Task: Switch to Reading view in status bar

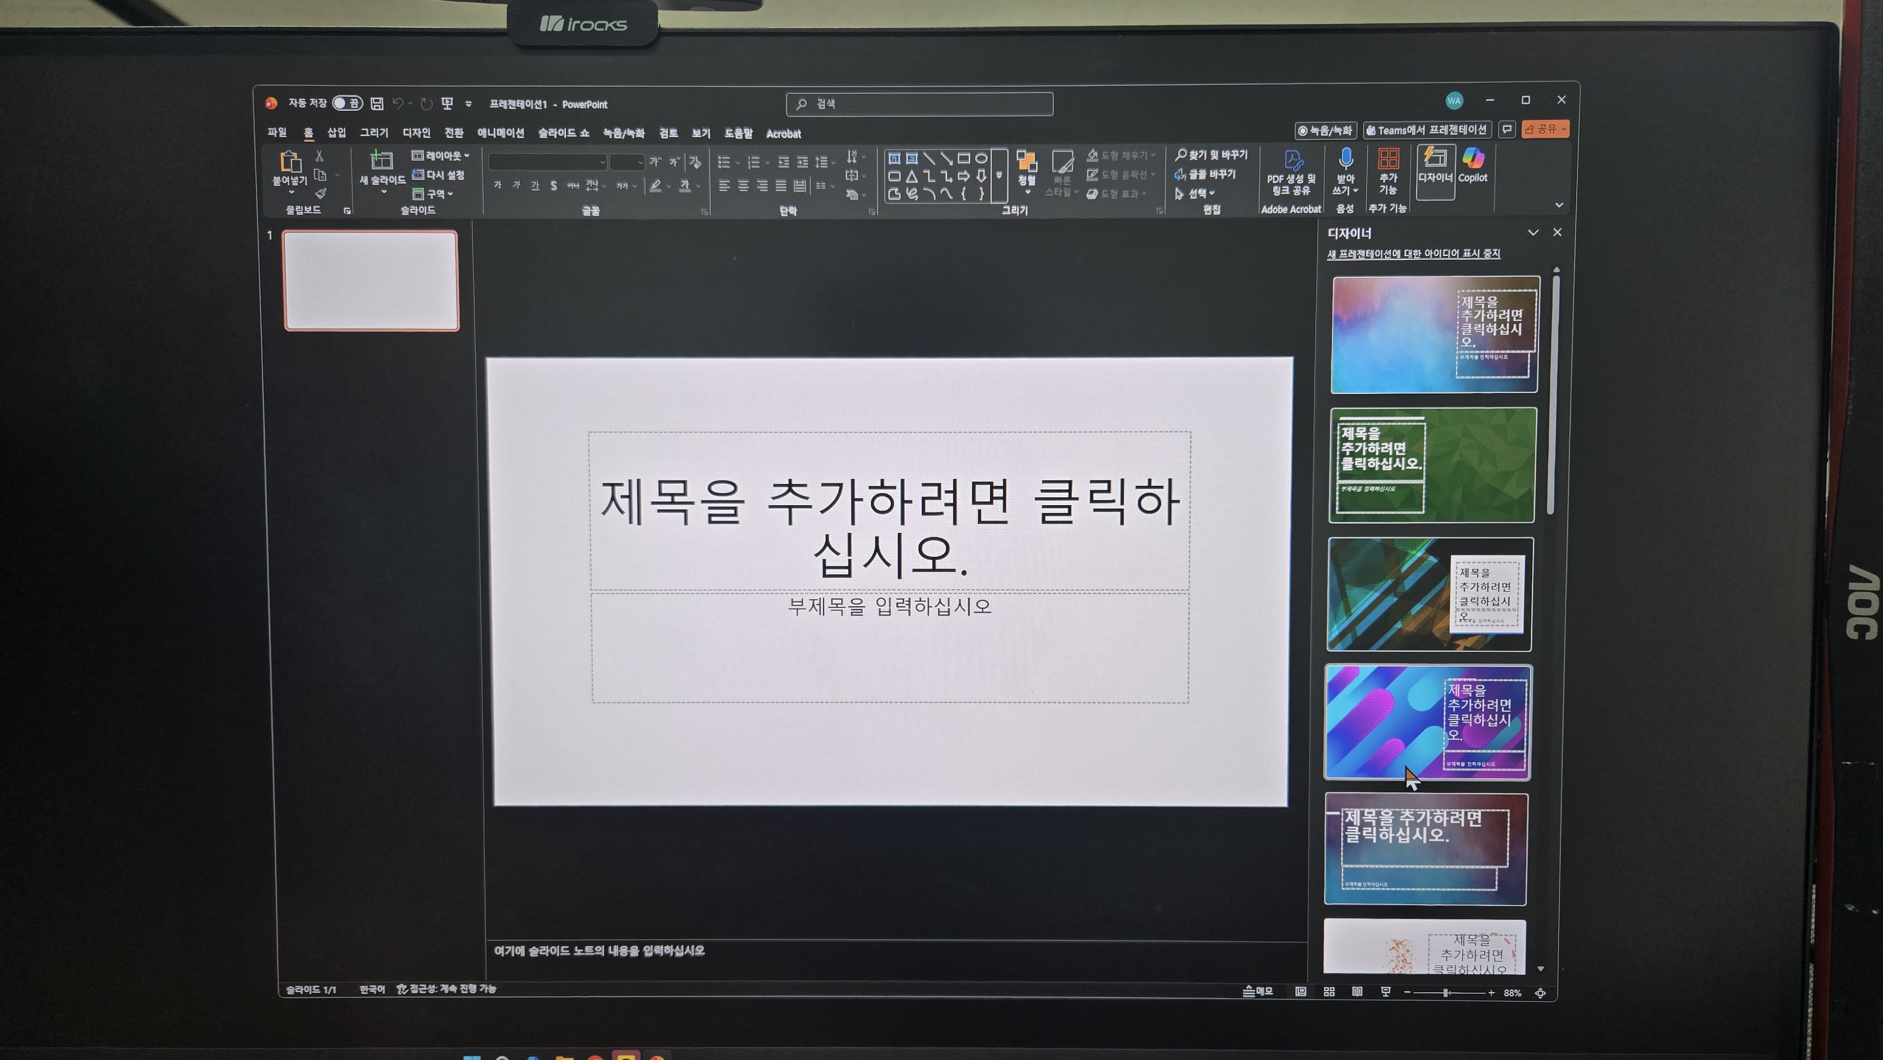Action: 1357,992
